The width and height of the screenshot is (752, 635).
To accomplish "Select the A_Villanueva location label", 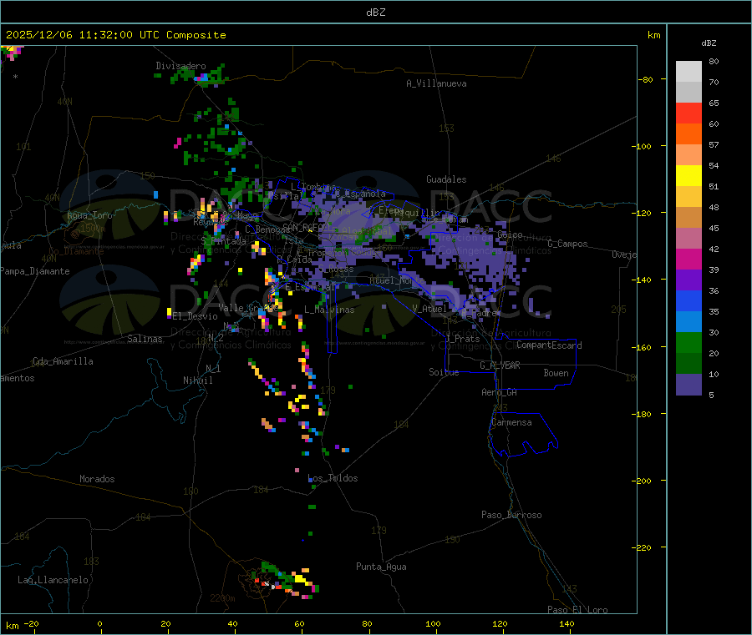I will point(436,83).
